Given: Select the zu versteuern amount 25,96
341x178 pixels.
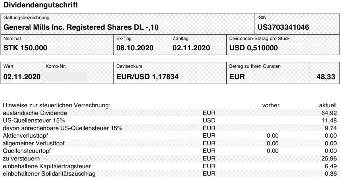Looking at the screenshot, I should [329, 159].
